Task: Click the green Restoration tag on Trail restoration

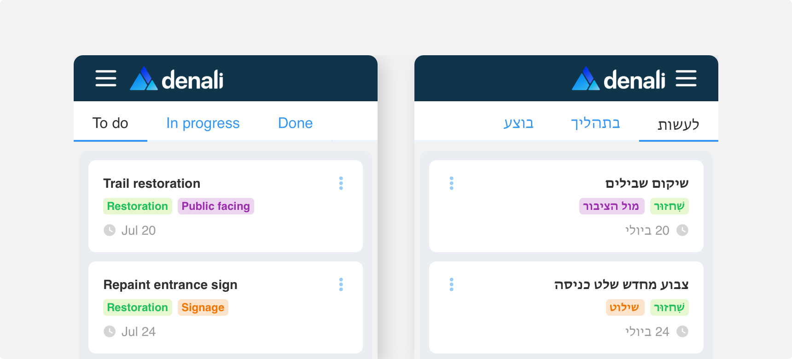Action: point(137,206)
